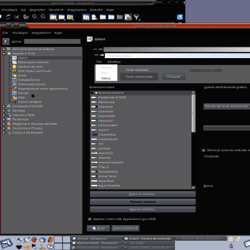Image resolution: width=250 pixels, height=250 pixels.
Task: Open Segnalazione avvio applicazioni rocket icon
Action: [14, 89]
